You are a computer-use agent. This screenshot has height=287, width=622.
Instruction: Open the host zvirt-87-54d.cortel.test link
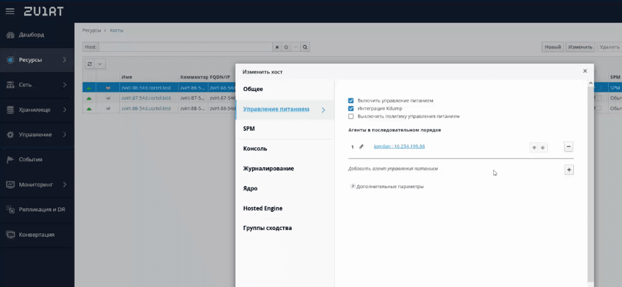[x=146, y=98]
